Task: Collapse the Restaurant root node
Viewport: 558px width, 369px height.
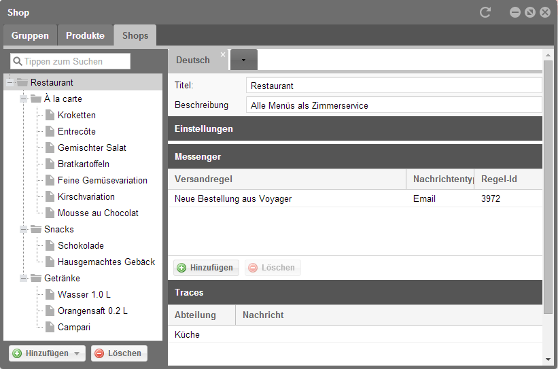Action: [x=10, y=82]
